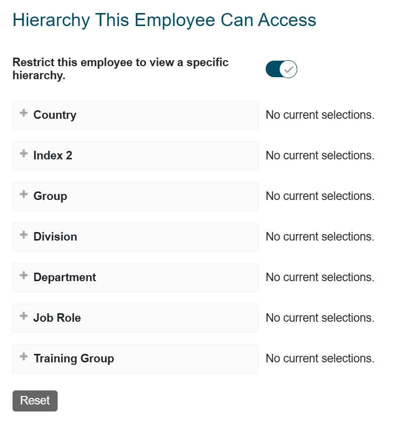
Task: Click the Group panel header
Action: [135, 196]
